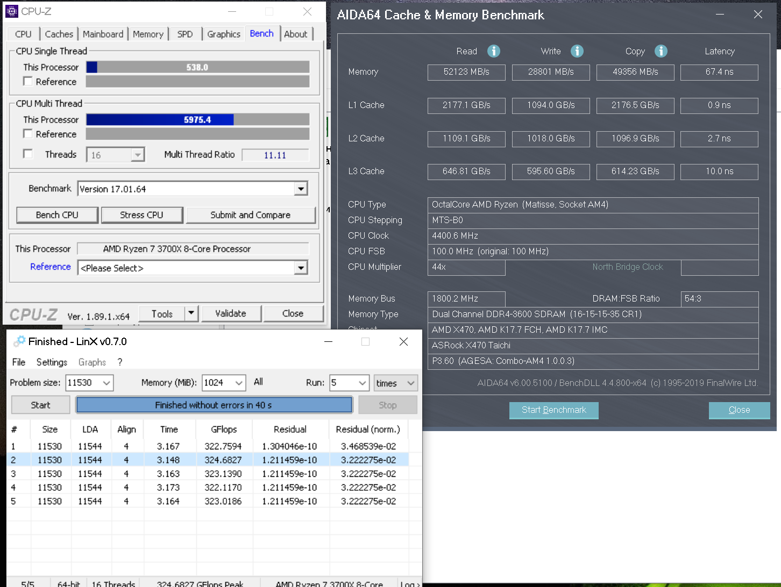The image size is (781, 587).
Task: Click the CPU Clock value 4400.6 MHz
Action: tap(593, 236)
